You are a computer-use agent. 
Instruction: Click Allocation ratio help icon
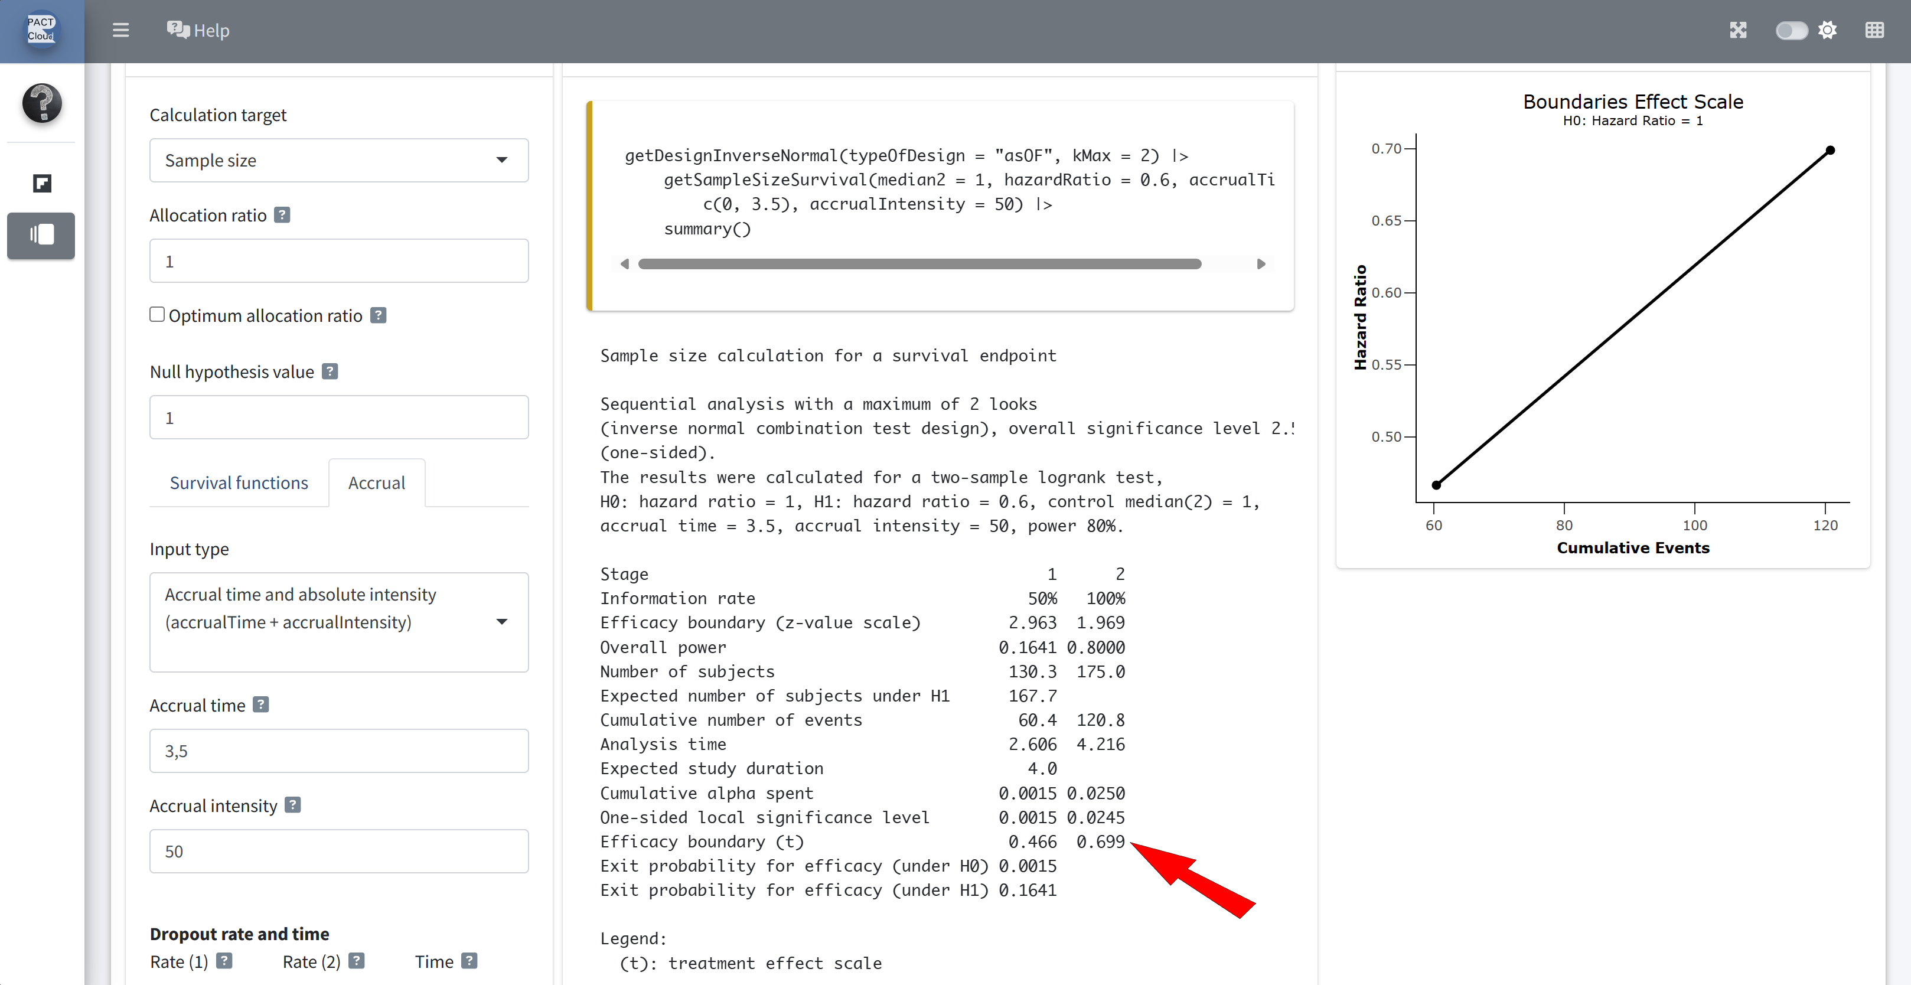[x=282, y=215]
